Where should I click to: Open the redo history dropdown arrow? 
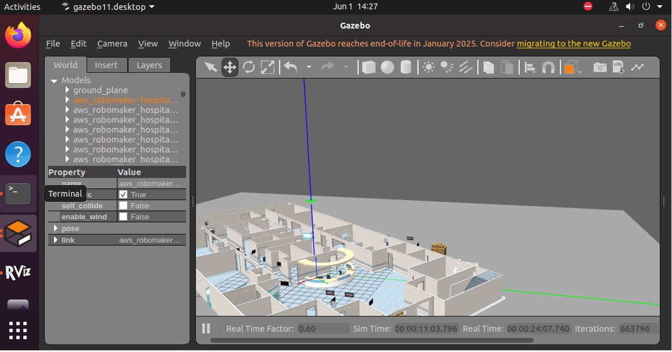[346, 67]
